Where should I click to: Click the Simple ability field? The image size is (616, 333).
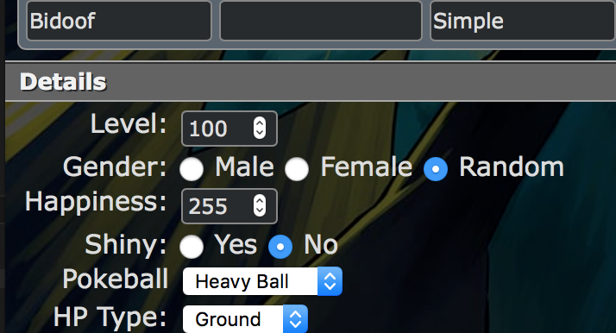tap(523, 21)
